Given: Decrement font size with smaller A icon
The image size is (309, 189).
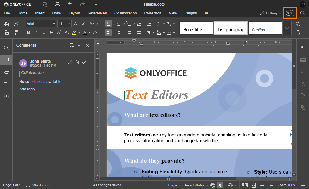Looking at the screenshot, I should [x=84, y=24].
